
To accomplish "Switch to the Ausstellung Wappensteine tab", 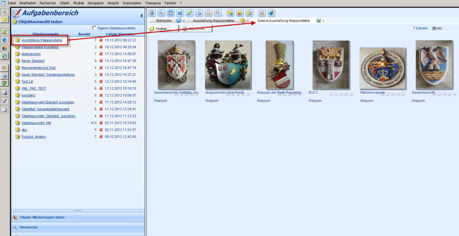I will [x=213, y=21].
